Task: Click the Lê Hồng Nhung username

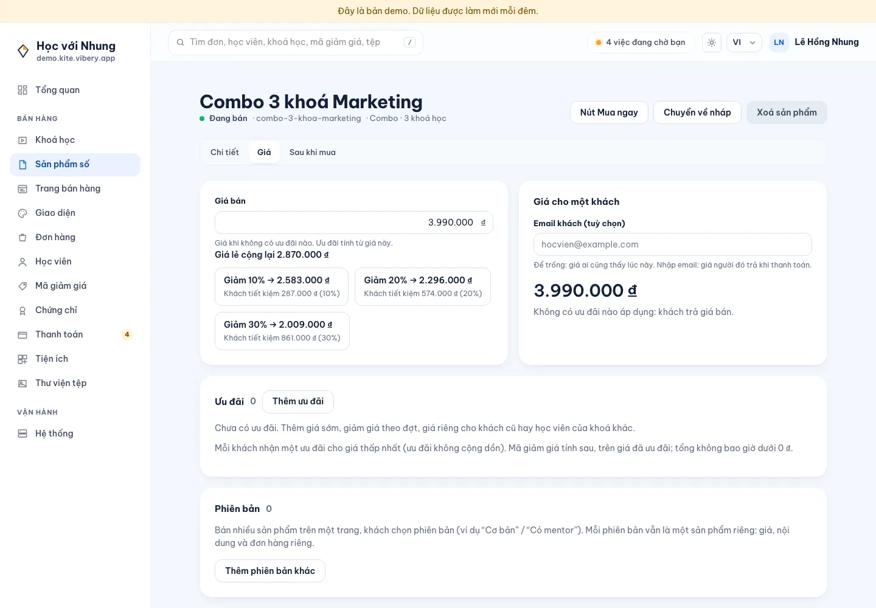Action: [827, 42]
